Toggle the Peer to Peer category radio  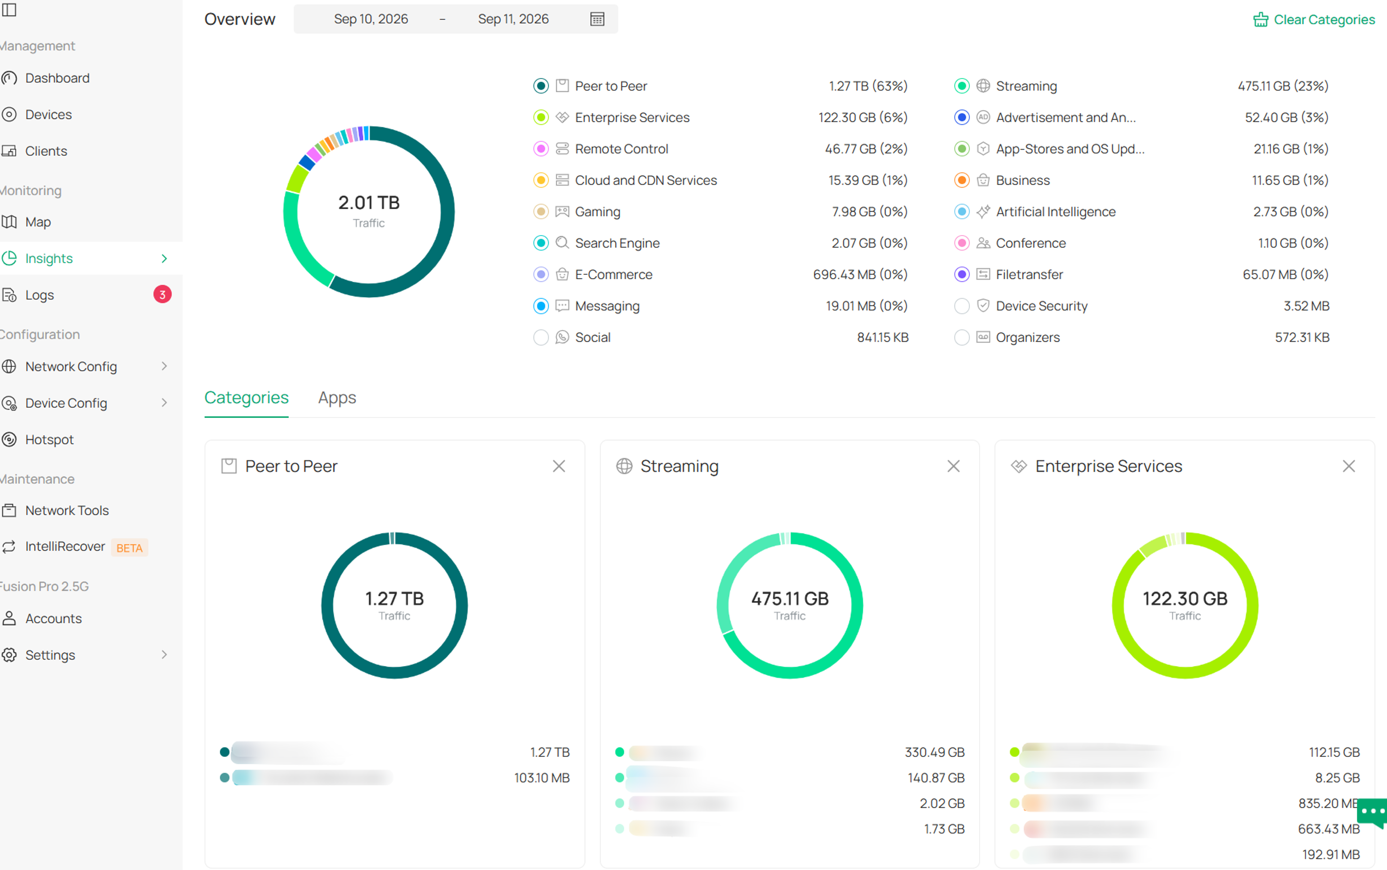click(x=541, y=86)
